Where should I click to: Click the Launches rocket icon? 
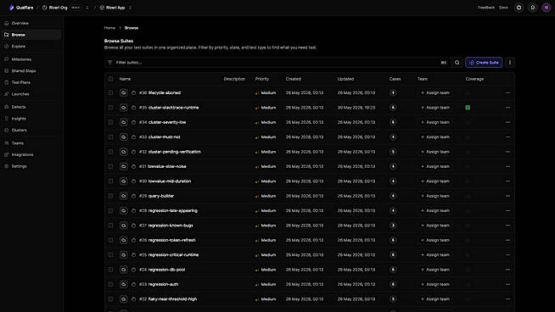coord(7,94)
